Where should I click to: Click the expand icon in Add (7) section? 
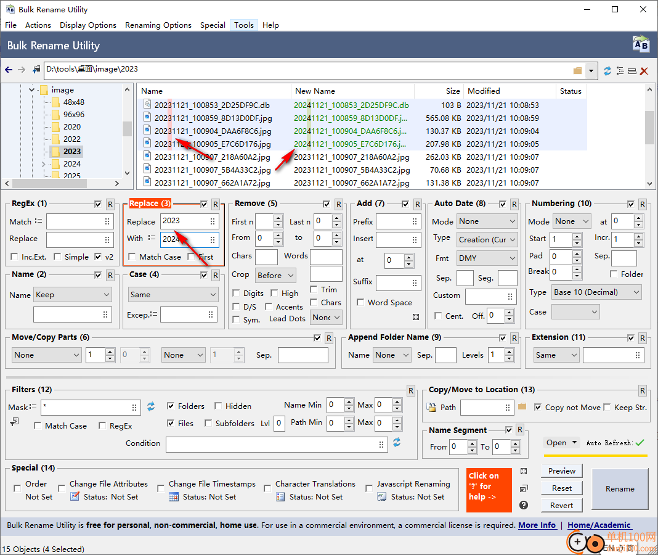416,317
